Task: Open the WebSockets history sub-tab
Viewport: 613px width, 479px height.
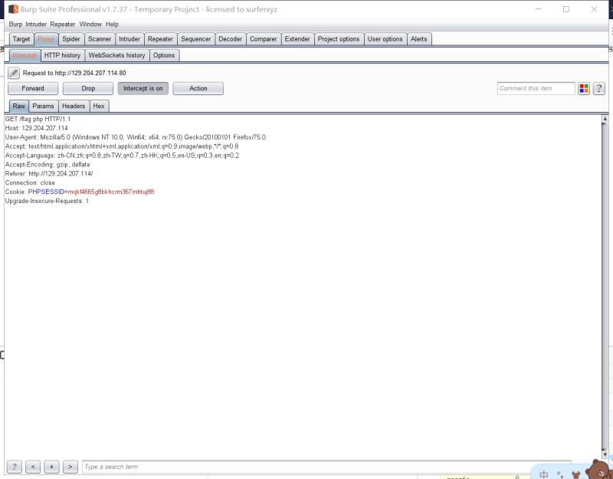Action: tap(117, 55)
